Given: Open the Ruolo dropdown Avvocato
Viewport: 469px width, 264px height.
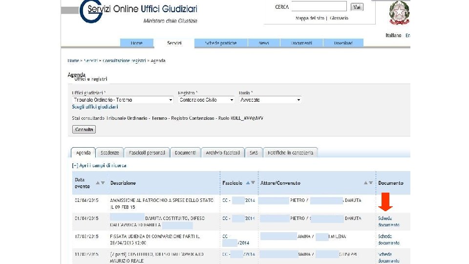Looking at the screenshot, I should tap(270, 100).
